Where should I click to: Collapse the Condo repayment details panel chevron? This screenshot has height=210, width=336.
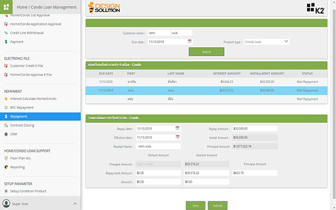[322, 118]
